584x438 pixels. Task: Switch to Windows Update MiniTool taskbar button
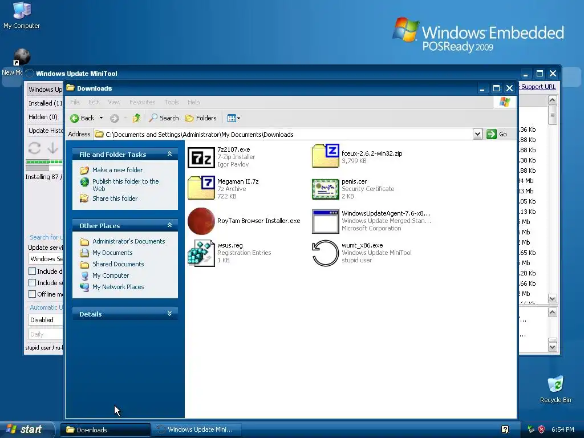tap(197, 429)
